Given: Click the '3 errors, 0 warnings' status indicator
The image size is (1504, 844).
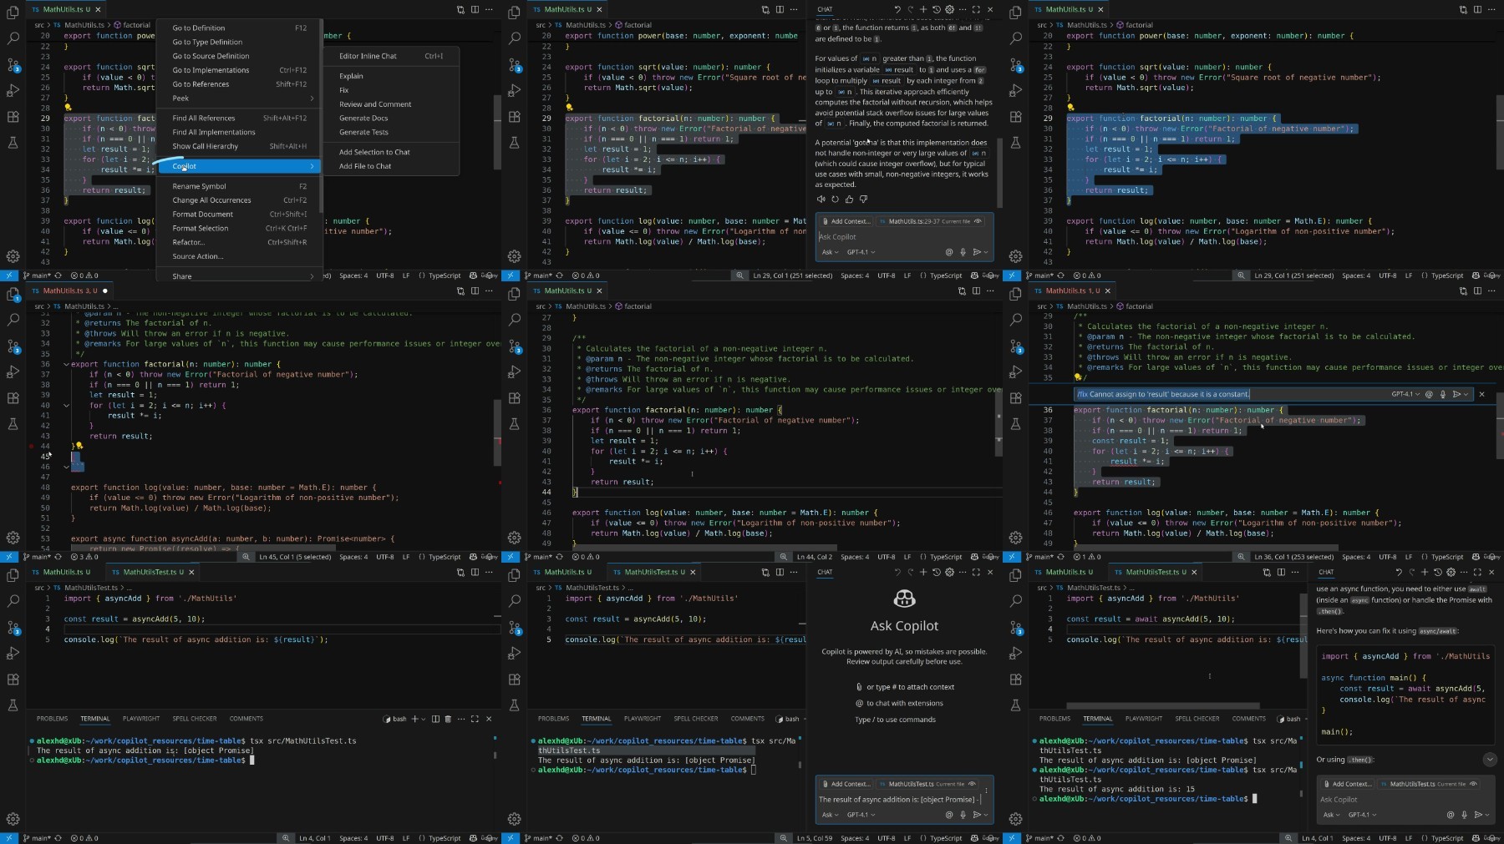Looking at the screenshot, I should (x=84, y=557).
